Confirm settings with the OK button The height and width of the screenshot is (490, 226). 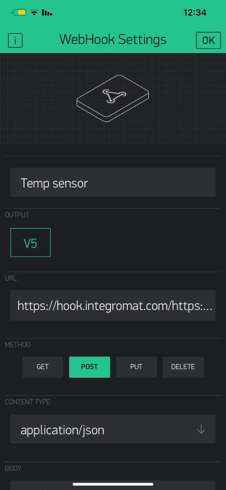[x=209, y=40]
